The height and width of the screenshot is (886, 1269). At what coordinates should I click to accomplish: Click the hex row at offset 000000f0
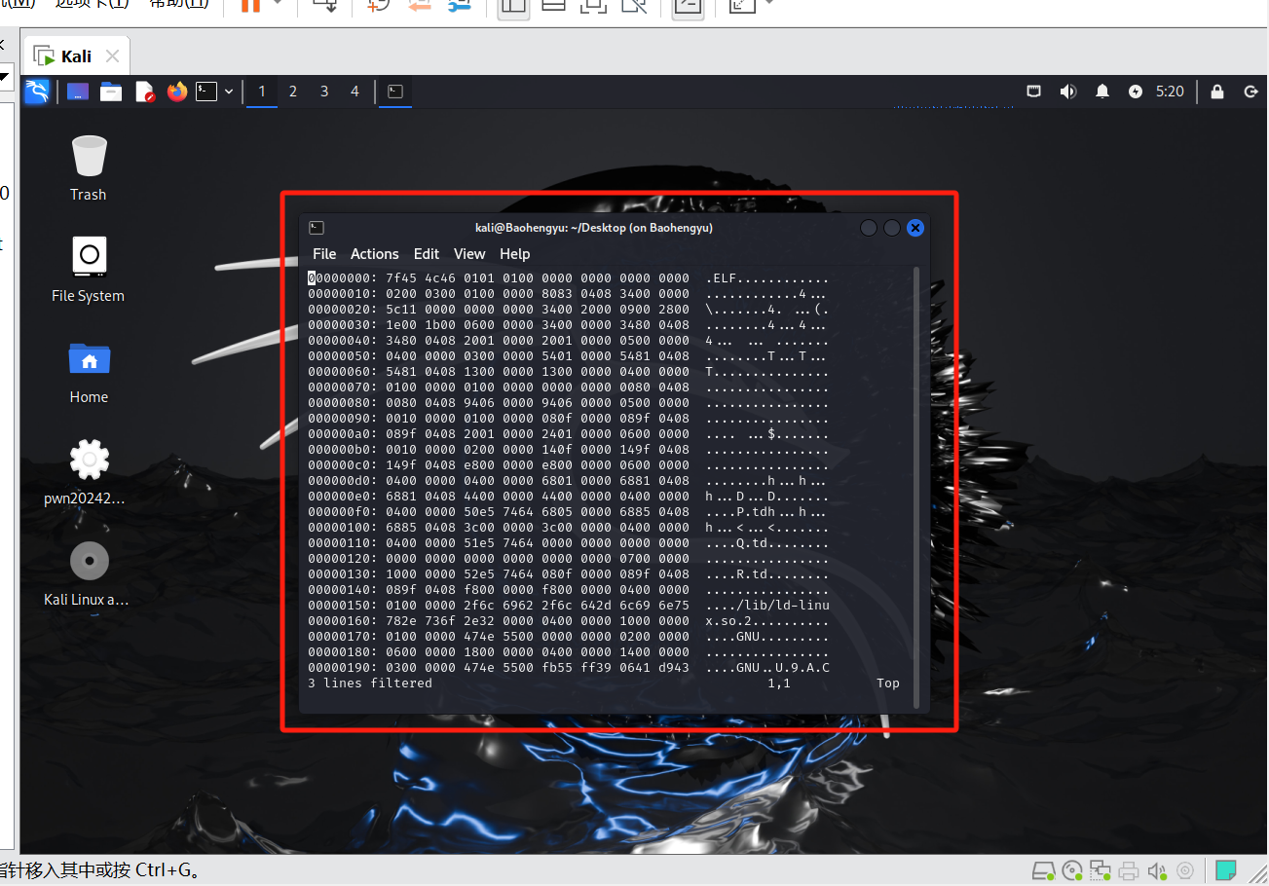coord(569,512)
